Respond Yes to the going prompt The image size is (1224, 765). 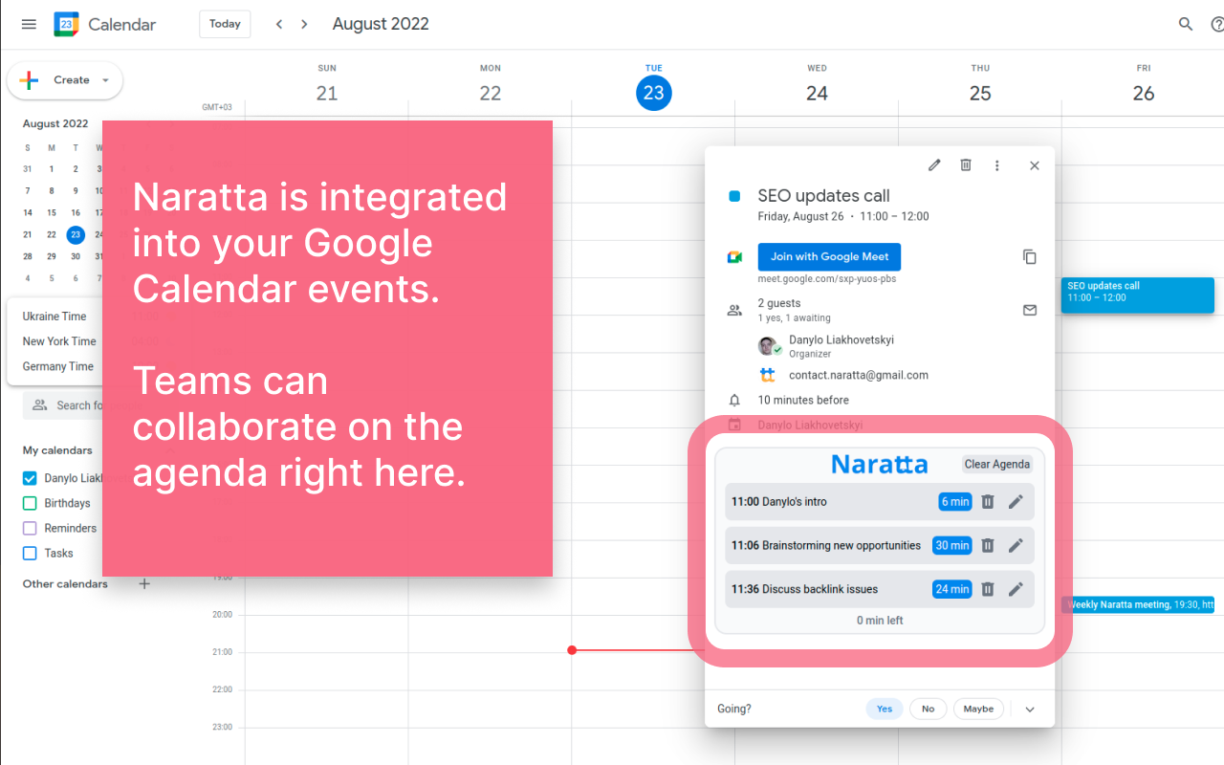point(885,709)
